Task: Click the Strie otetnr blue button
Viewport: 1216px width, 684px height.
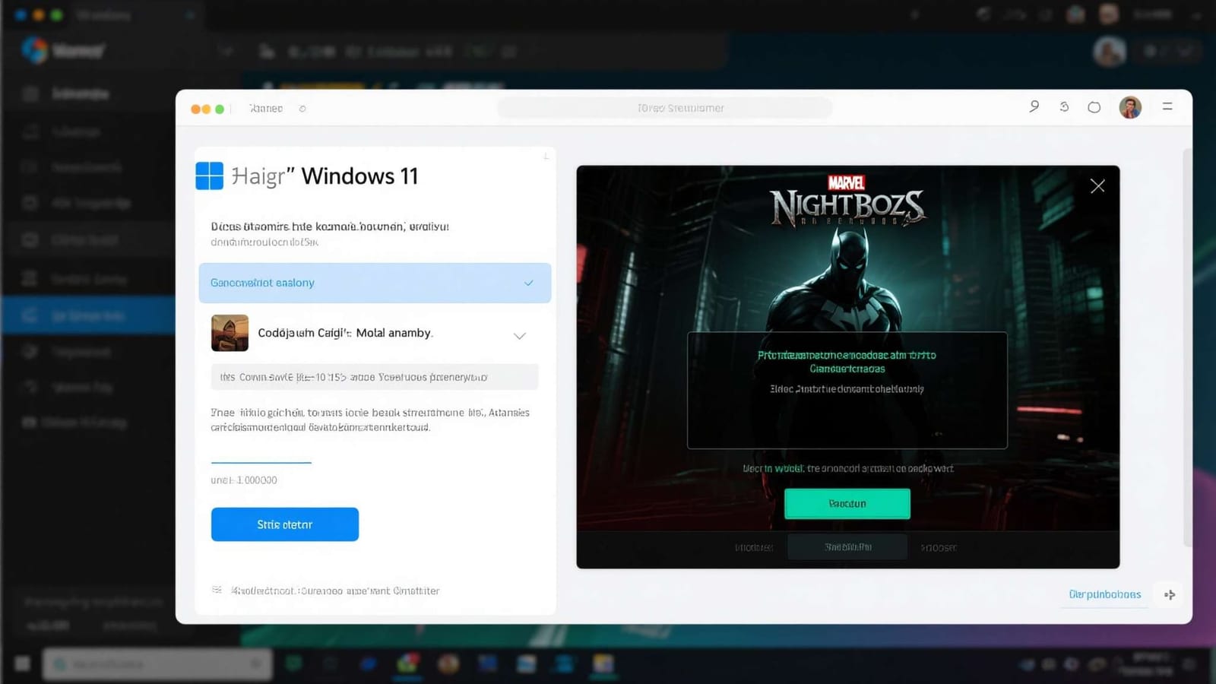Action: pyautogui.click(x=285, y=524)
